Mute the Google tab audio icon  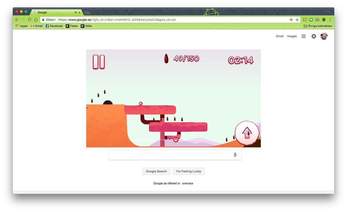pos(76,12)
